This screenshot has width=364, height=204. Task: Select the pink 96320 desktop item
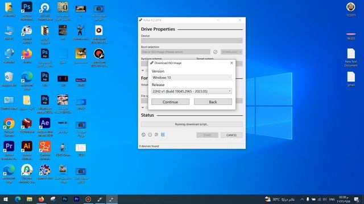[x=351, y=36]
